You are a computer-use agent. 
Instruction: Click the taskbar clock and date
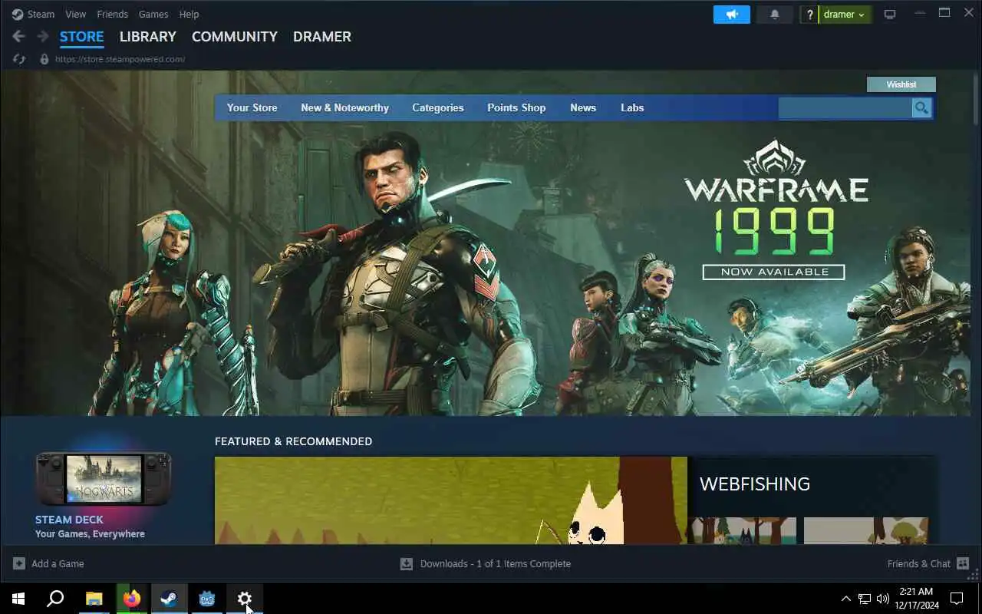(x=916, y=599)
